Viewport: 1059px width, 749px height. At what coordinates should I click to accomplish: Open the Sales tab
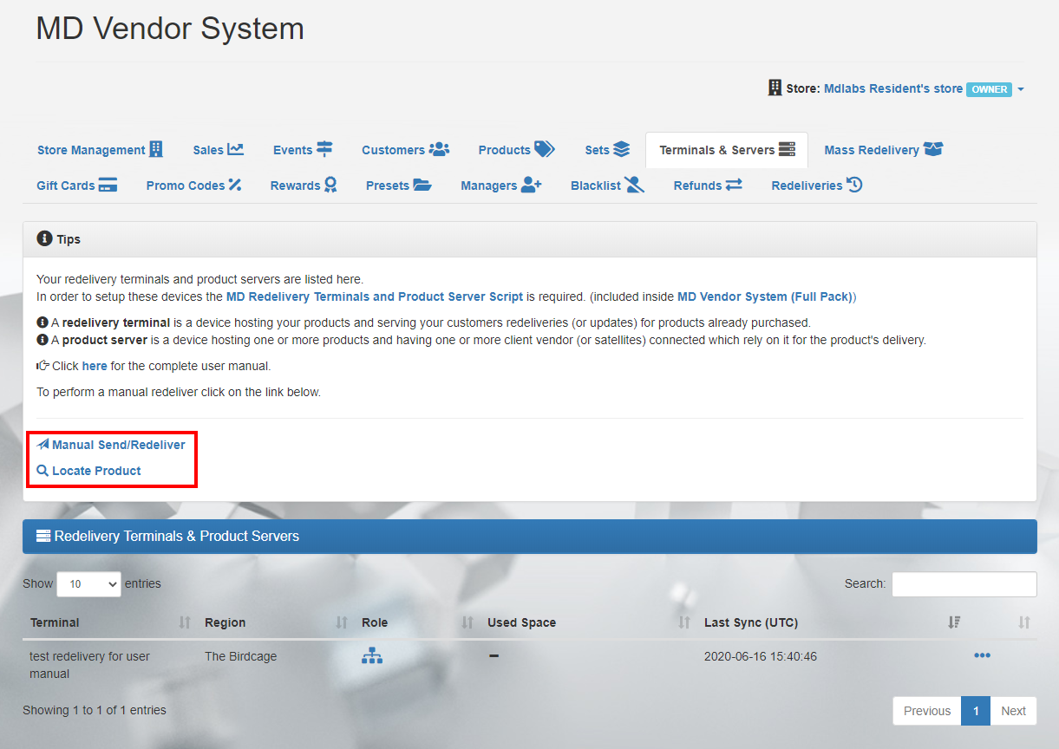(x=218, y=150)
